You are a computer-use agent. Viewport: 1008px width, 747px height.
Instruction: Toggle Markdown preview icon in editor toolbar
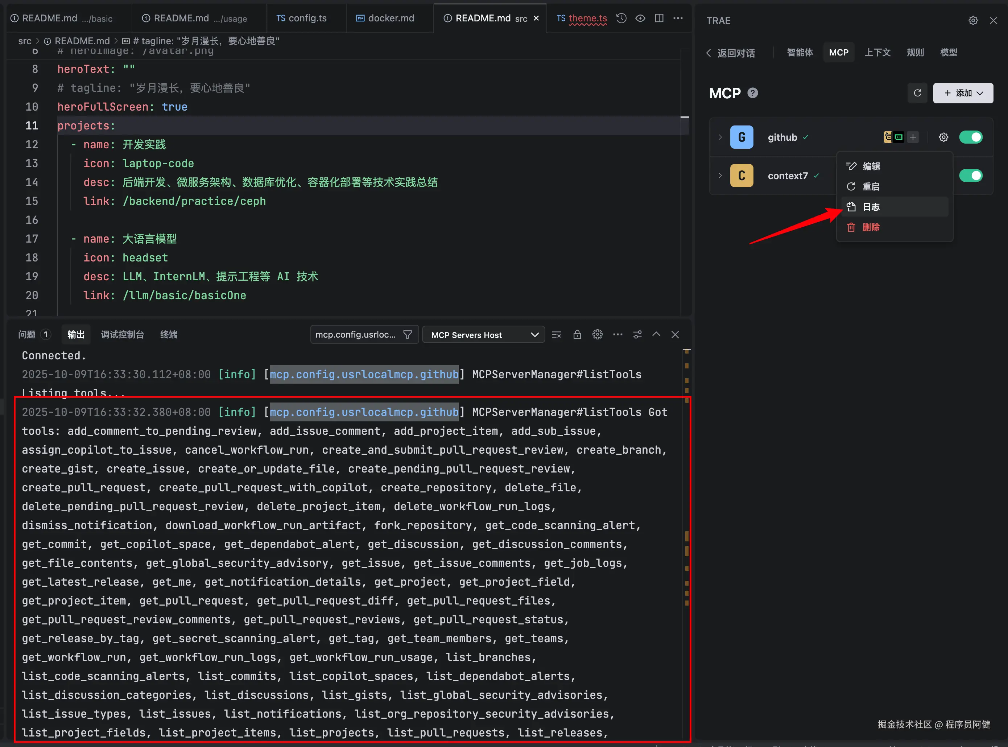(640, 18)
